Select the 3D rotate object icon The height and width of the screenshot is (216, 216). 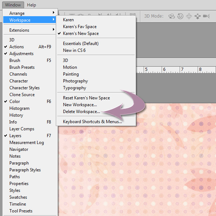(172, 16)
